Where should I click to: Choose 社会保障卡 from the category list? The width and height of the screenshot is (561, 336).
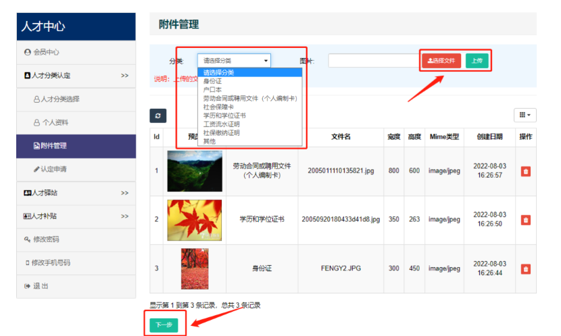point(249,107)
